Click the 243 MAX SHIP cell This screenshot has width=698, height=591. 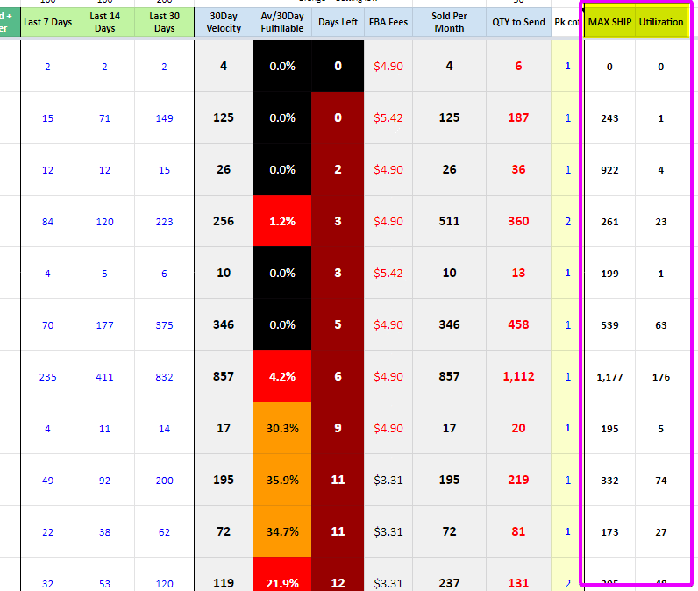609,118
